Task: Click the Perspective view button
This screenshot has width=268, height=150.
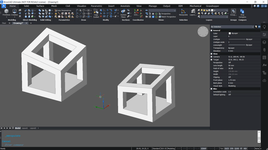Action: pyautogui.click(x=165, y=14)
